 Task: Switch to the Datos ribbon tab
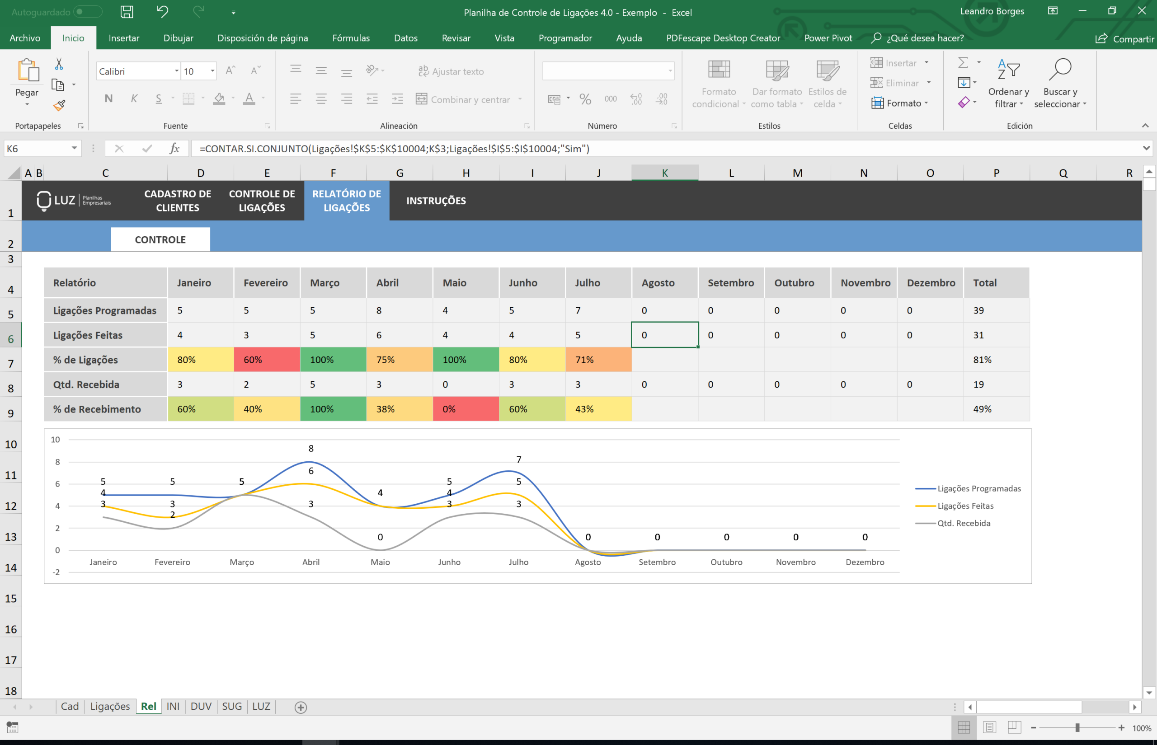coord(405,38)
